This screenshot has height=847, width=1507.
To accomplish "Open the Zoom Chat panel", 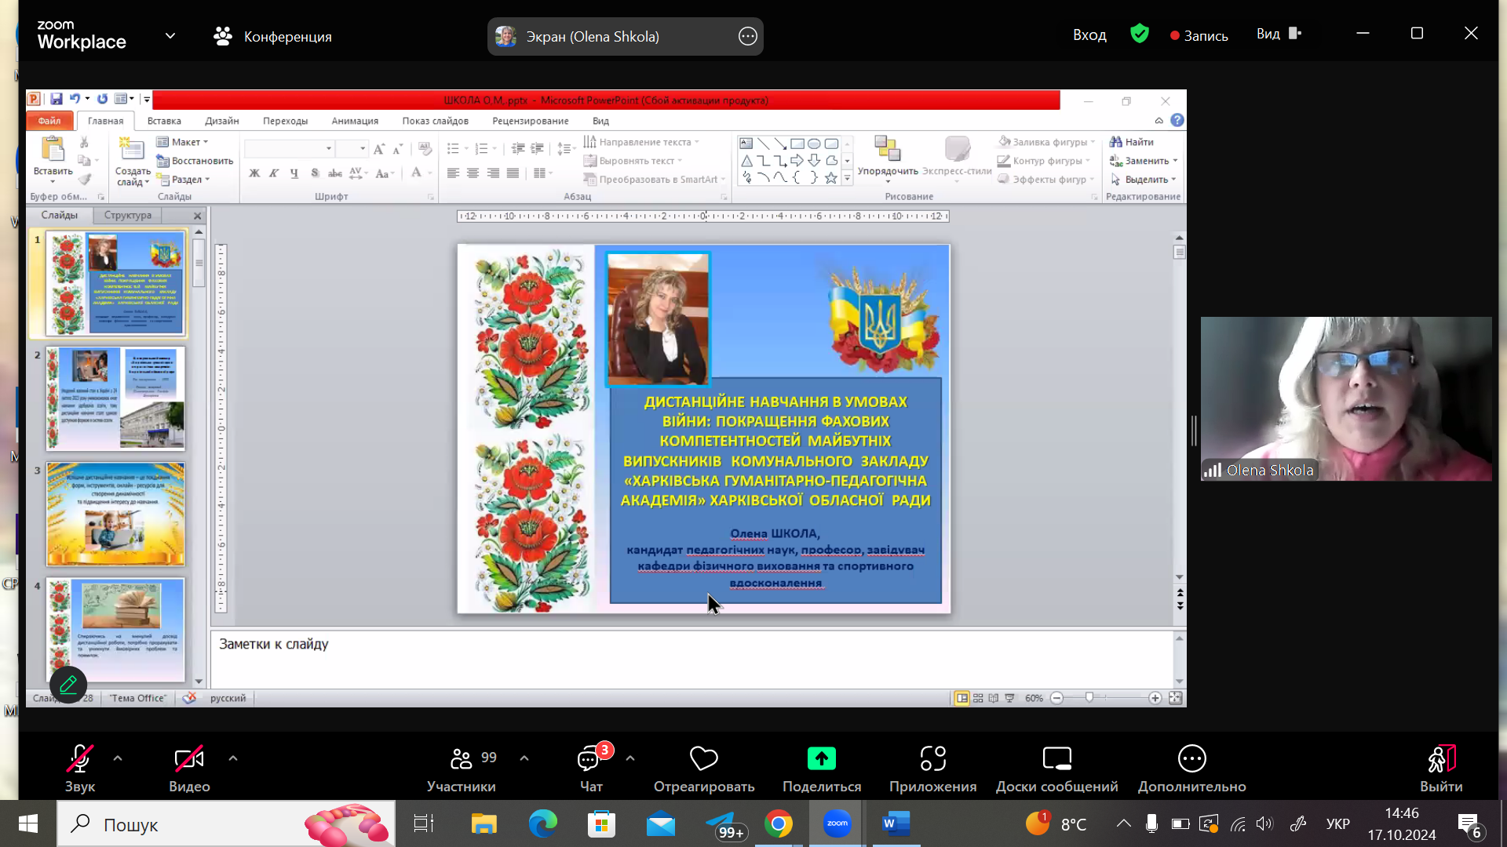I will (x=589, y=759).
